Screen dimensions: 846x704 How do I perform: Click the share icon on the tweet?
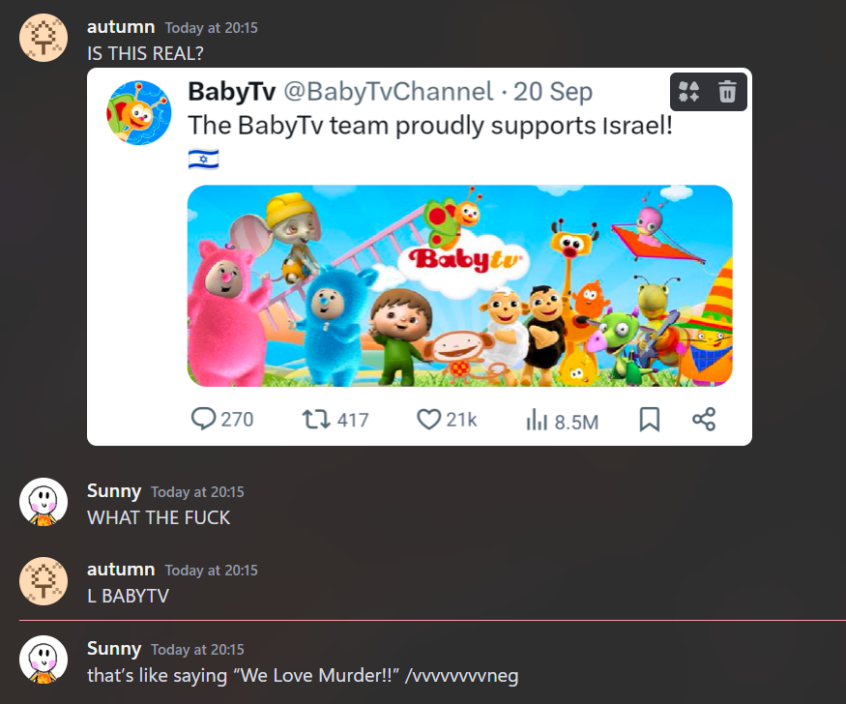(x=704, y=419)
